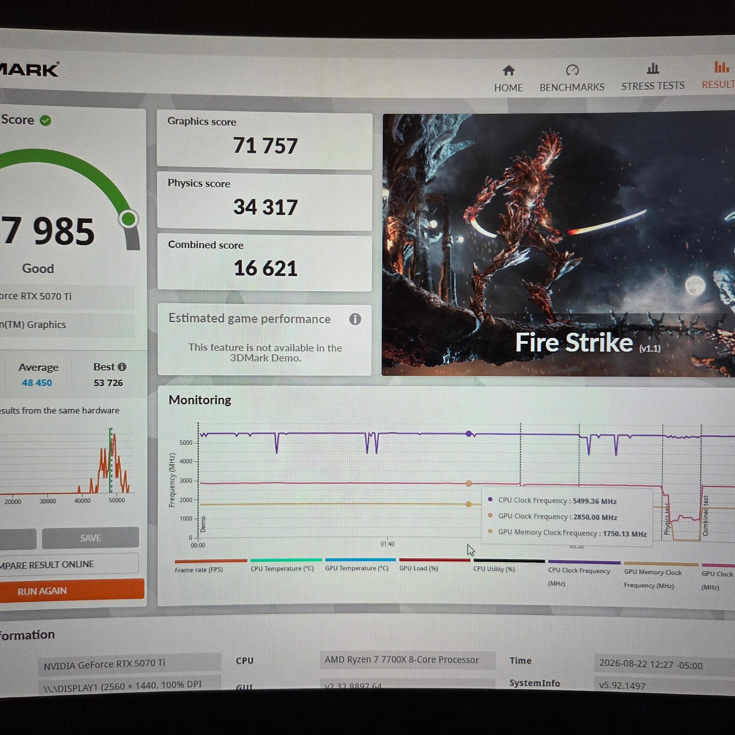Click the Best score 53 726
This screenshot has width=735, height=735.
pos(108,383)
